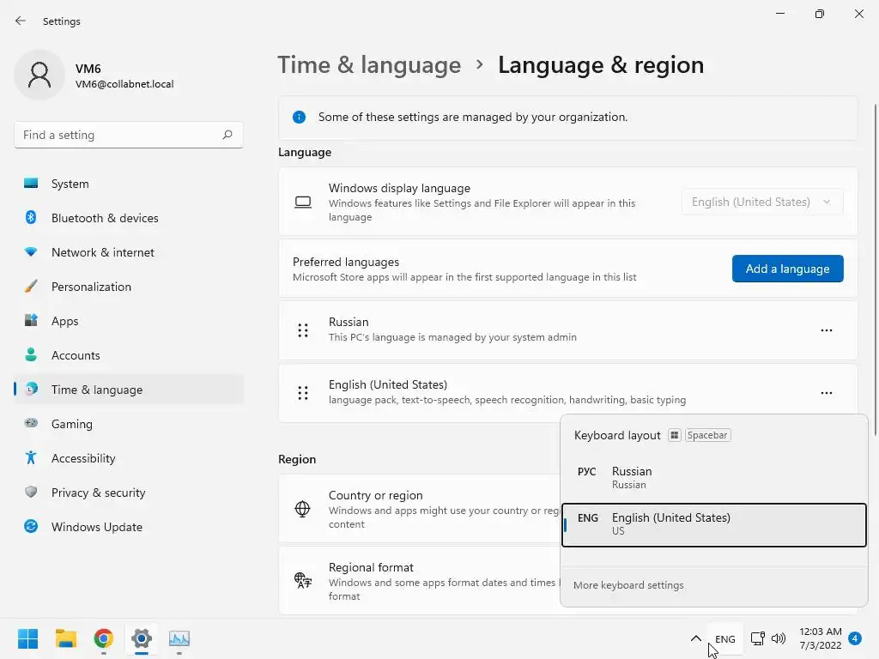Viewport: 879px width, 659px height.
Task: Launch Google Chrome from the taskbar
Action: pyautogui.click(x=104, y=638)
